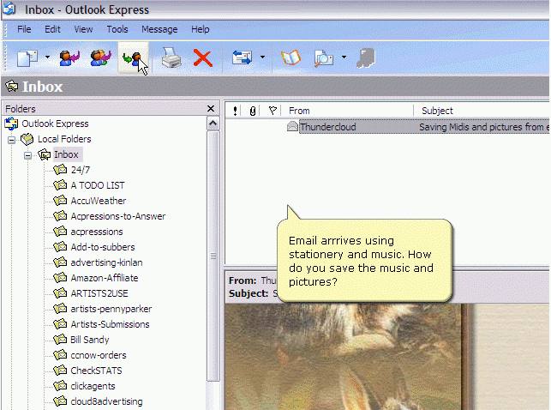
Task: Close the Folders pane
Action: coord(211,109)
